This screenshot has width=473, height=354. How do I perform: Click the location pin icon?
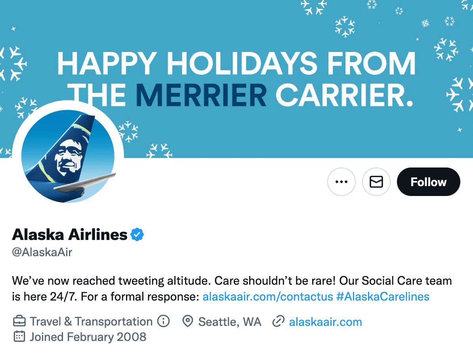(x=187, y=322)
